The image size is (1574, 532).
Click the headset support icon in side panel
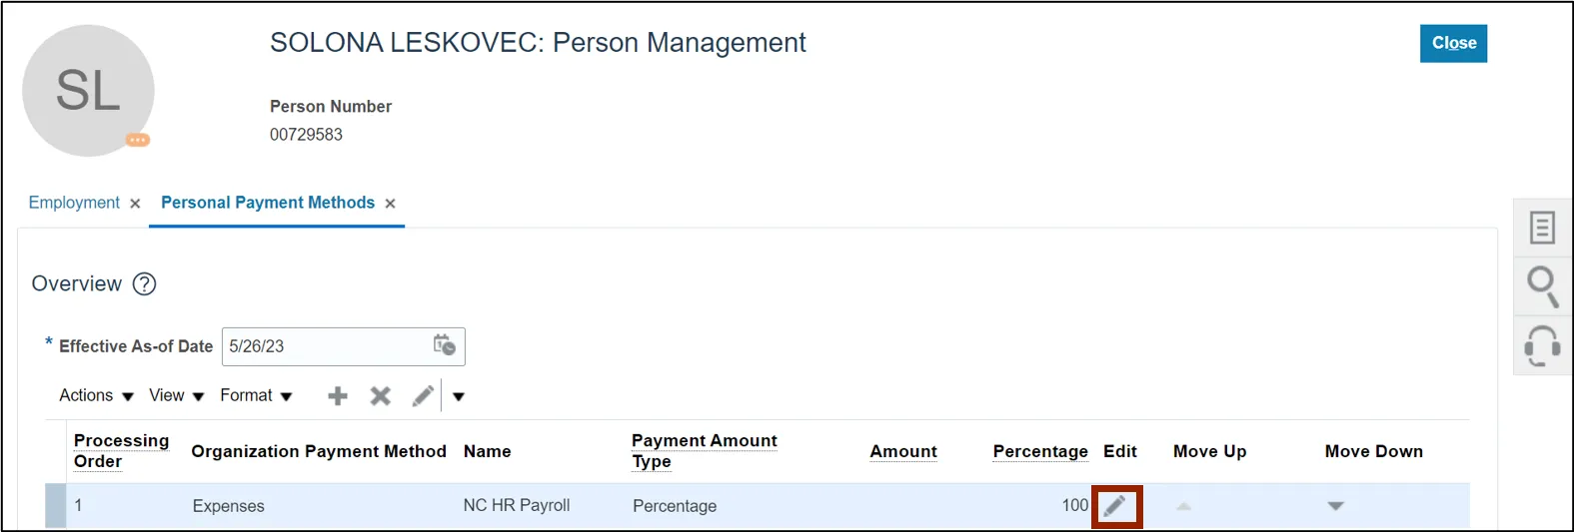click(x=1542, y=345)
